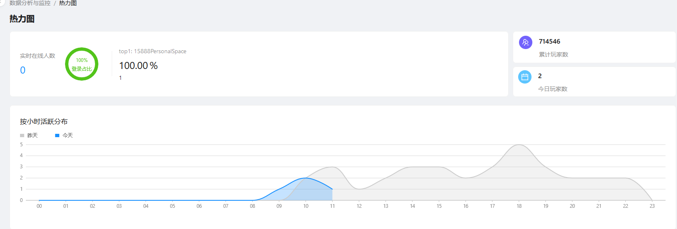Click the purple player icon beside 714546
The height and width of the screenshot is (229, 677).
click(x=525, y=42)
